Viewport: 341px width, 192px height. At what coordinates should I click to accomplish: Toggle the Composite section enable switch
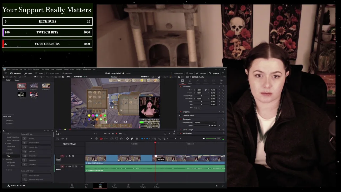pyautogui.click(x=181, y=119)
